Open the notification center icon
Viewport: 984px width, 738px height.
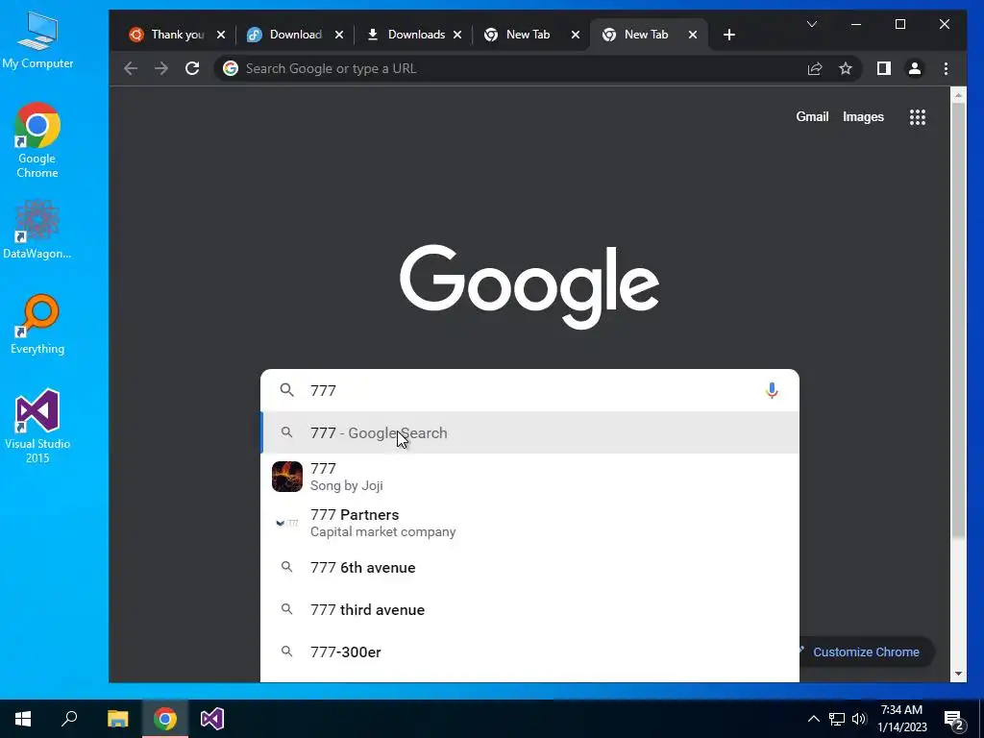953,719
